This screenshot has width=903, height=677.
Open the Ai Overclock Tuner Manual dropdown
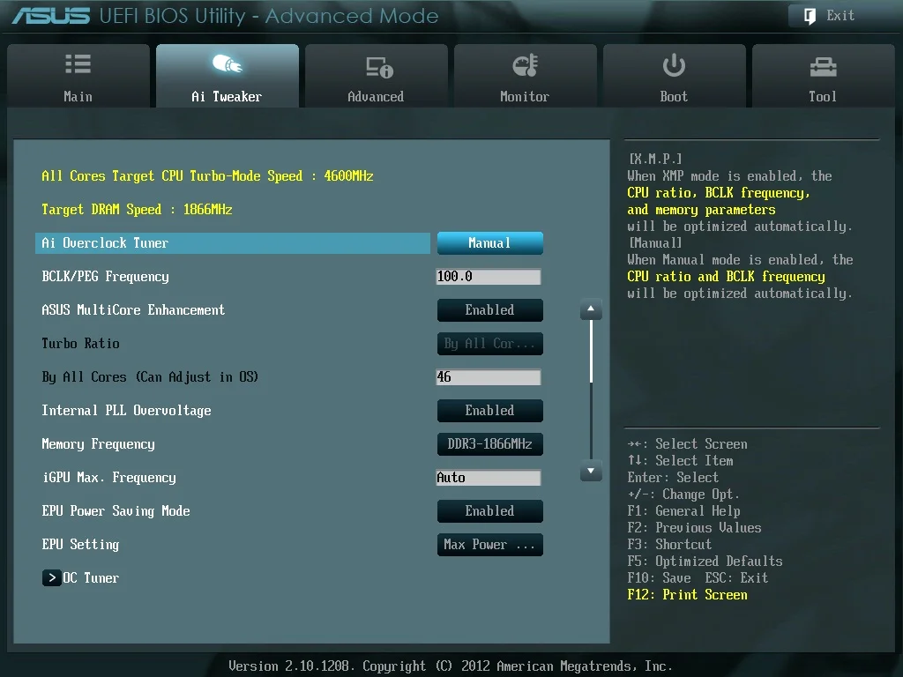(490, 243)
